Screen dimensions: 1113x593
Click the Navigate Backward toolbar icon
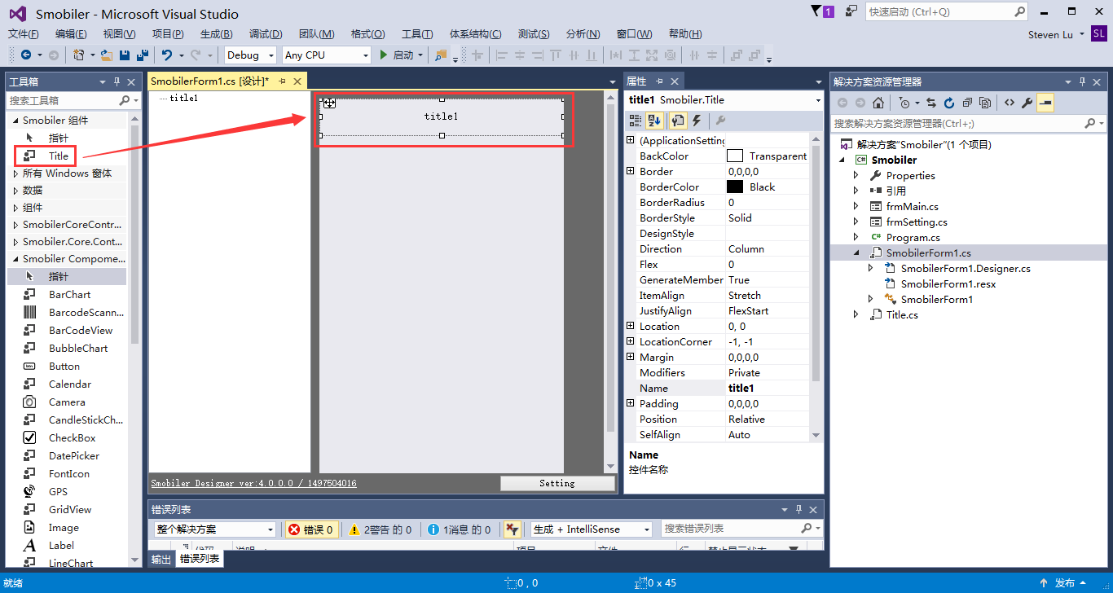click(26, 55)
